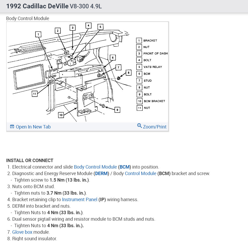Follow the first Body Control Module link

click(x=95, y=167)
